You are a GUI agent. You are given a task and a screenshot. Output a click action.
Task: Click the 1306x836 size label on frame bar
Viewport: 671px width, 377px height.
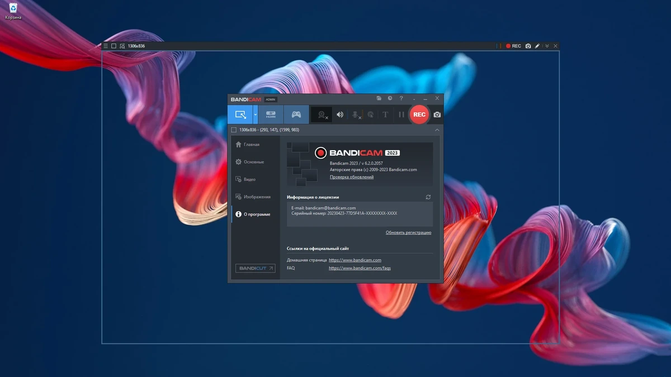136,46
